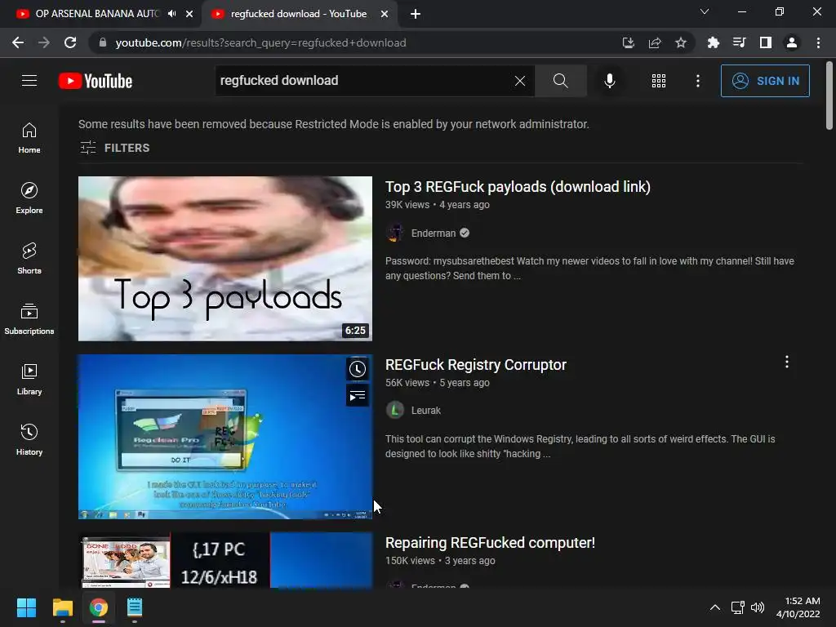Image resolution: width=836 pixels, height=627 pixels.
Task: Open Windows Start menu
Action: click(x=26, y=607)
